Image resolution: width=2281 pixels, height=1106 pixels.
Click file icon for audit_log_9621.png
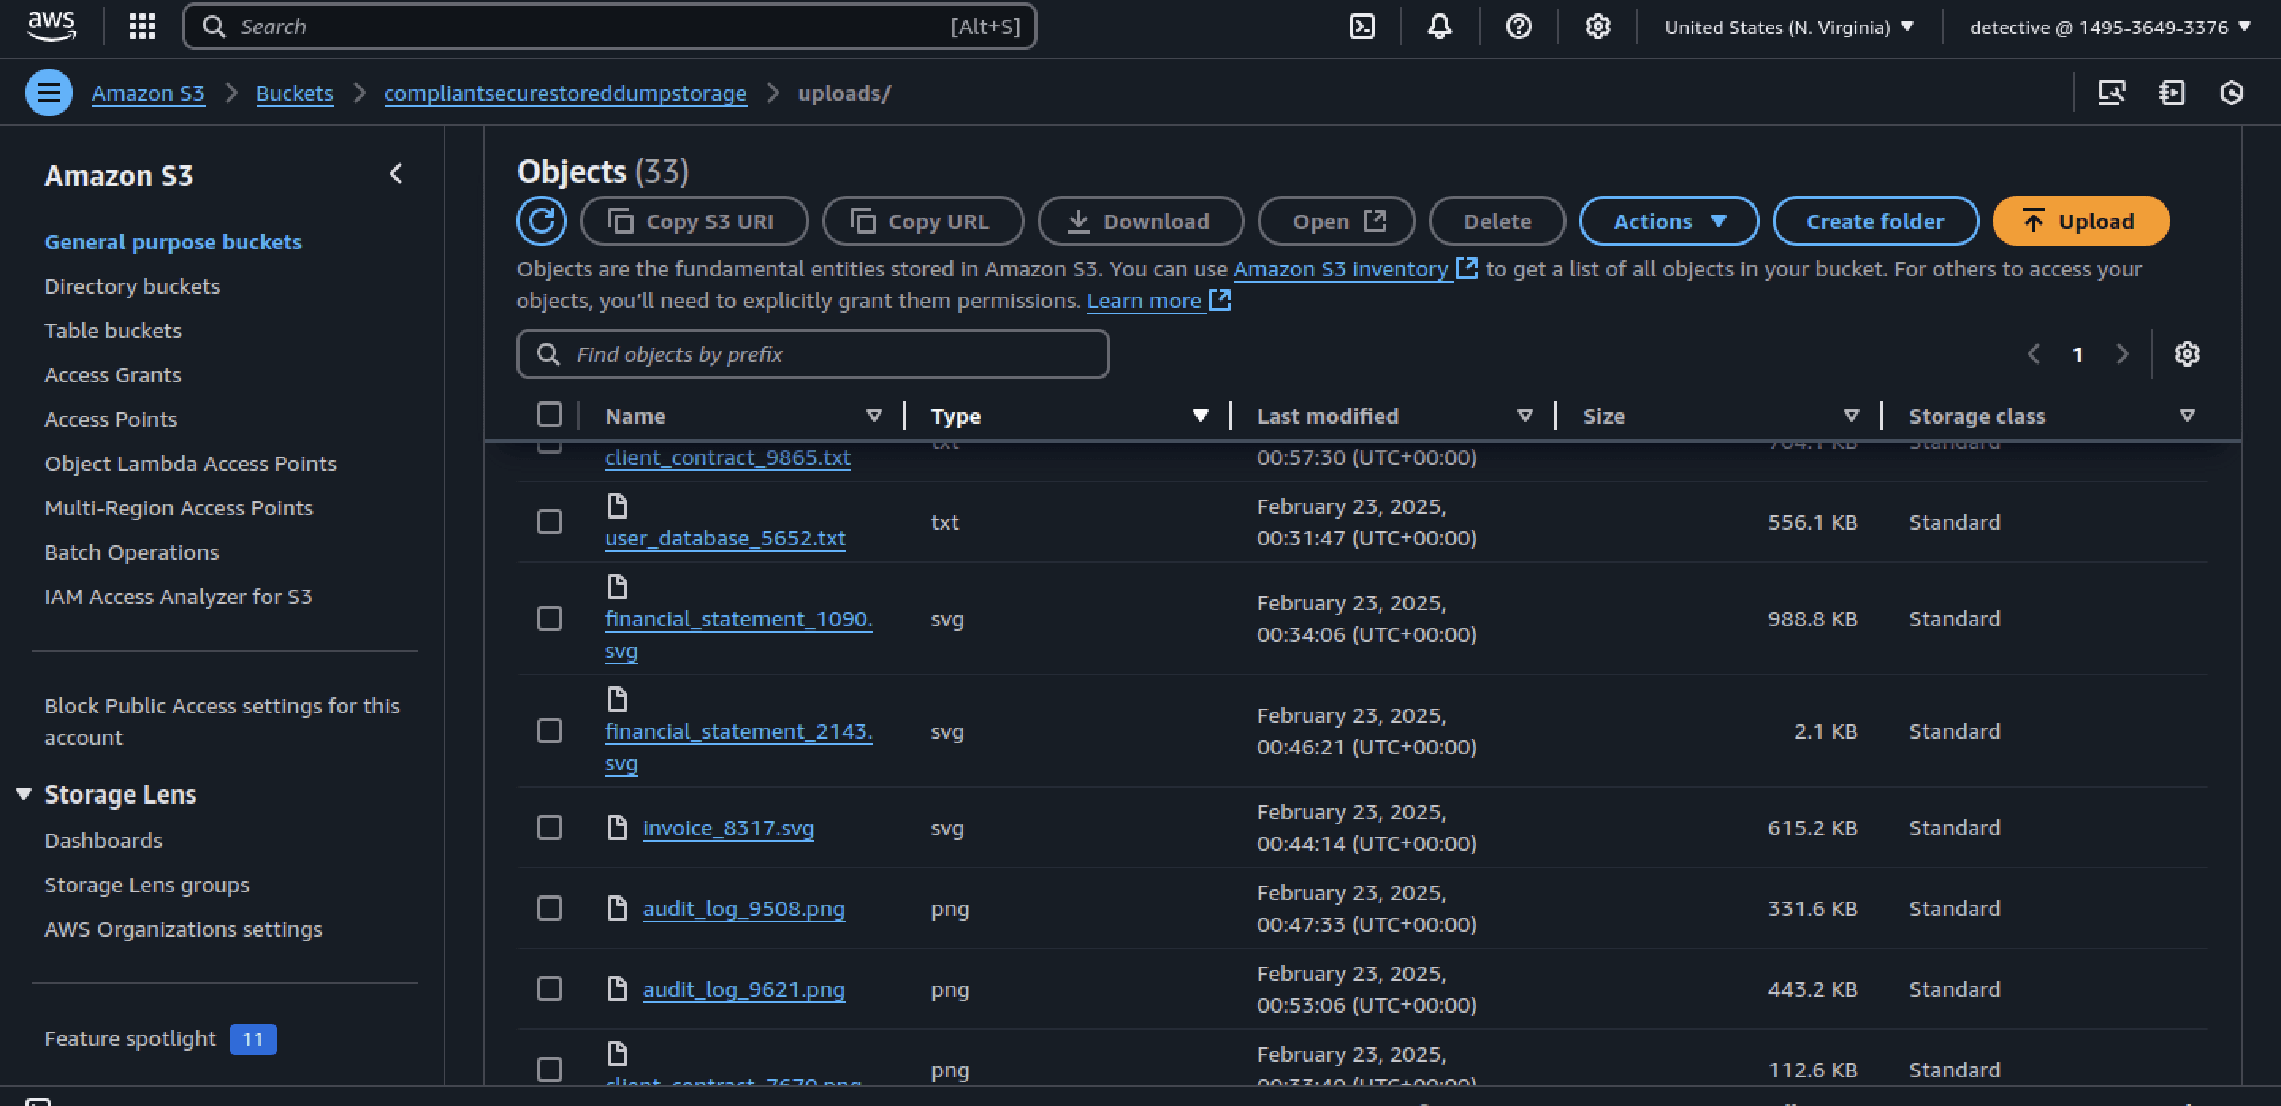point(617,988)
